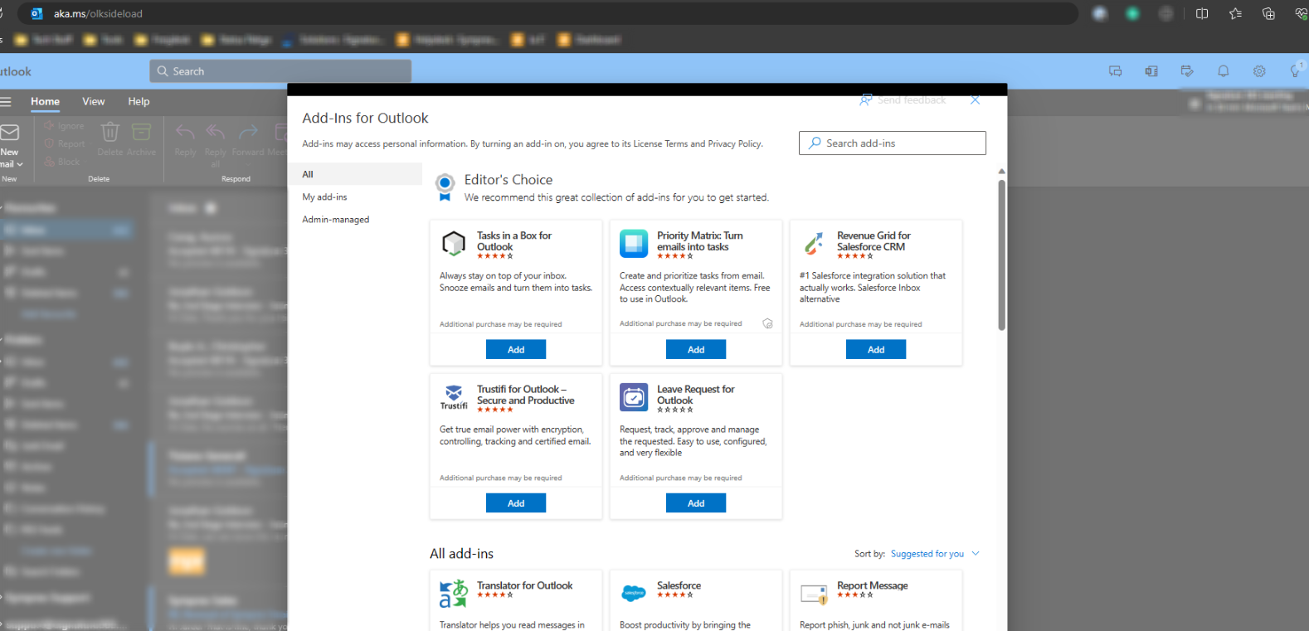Click the Salesforce cloud logo
This screenshot has height=631, width=1309.
coord(634,593)
